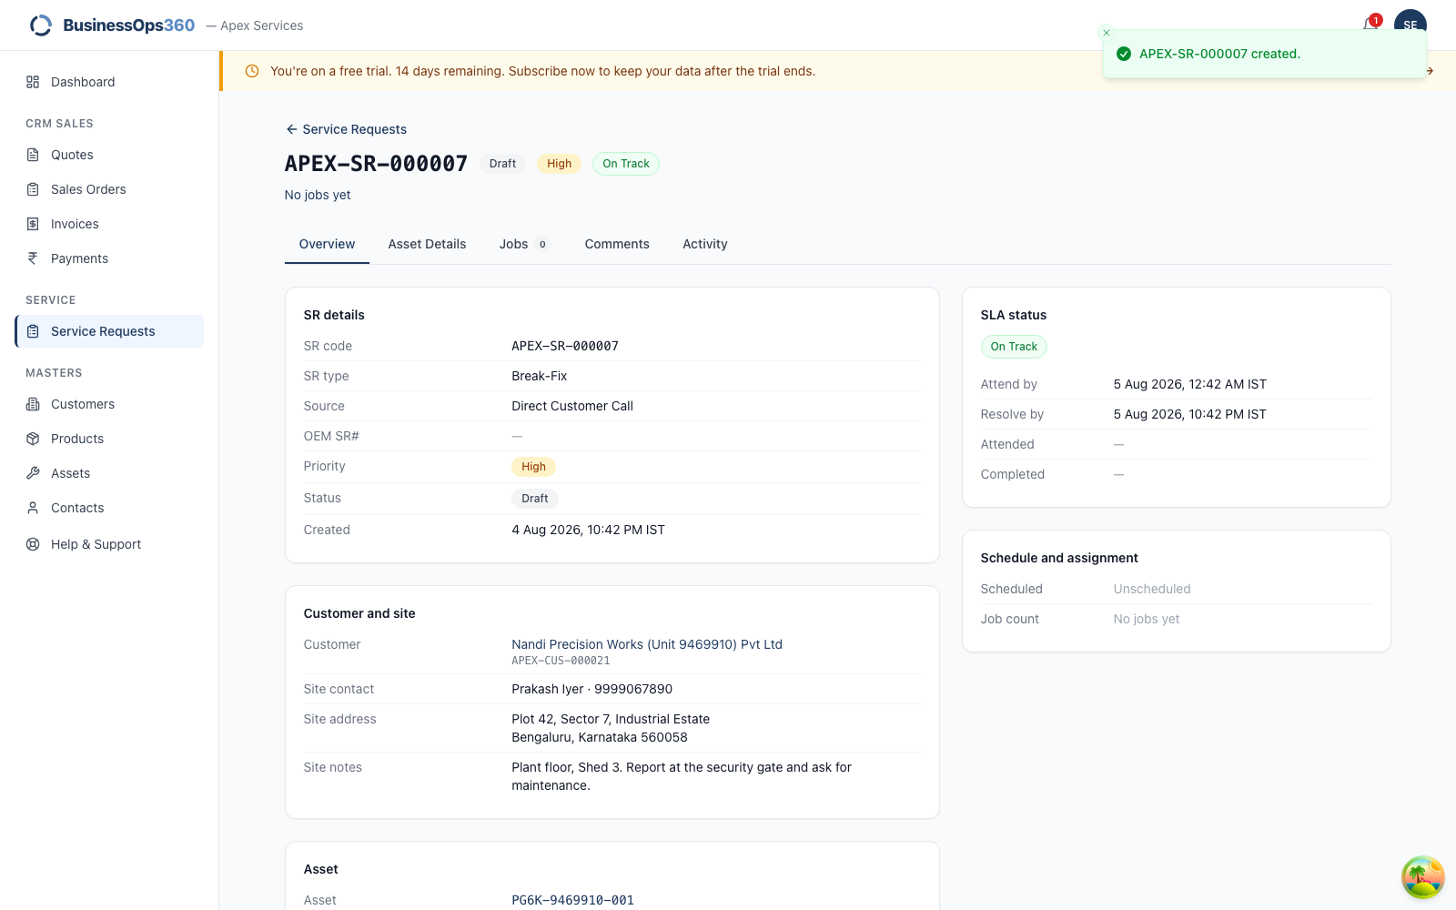Click the green checkmark in the toast
1456x910 pixels.
[1124, 54]
